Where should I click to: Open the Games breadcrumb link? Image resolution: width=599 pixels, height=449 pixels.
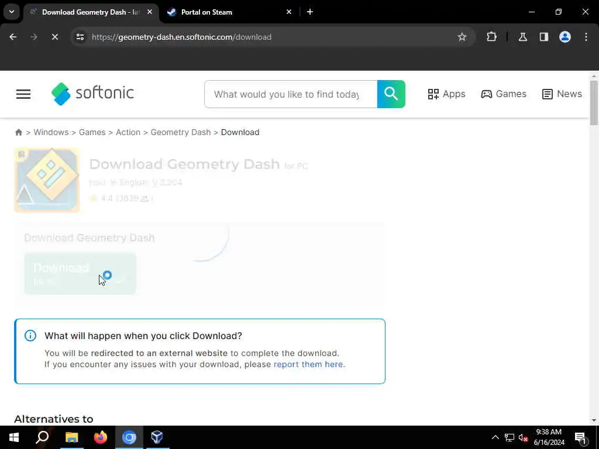[x=92, y=132]
